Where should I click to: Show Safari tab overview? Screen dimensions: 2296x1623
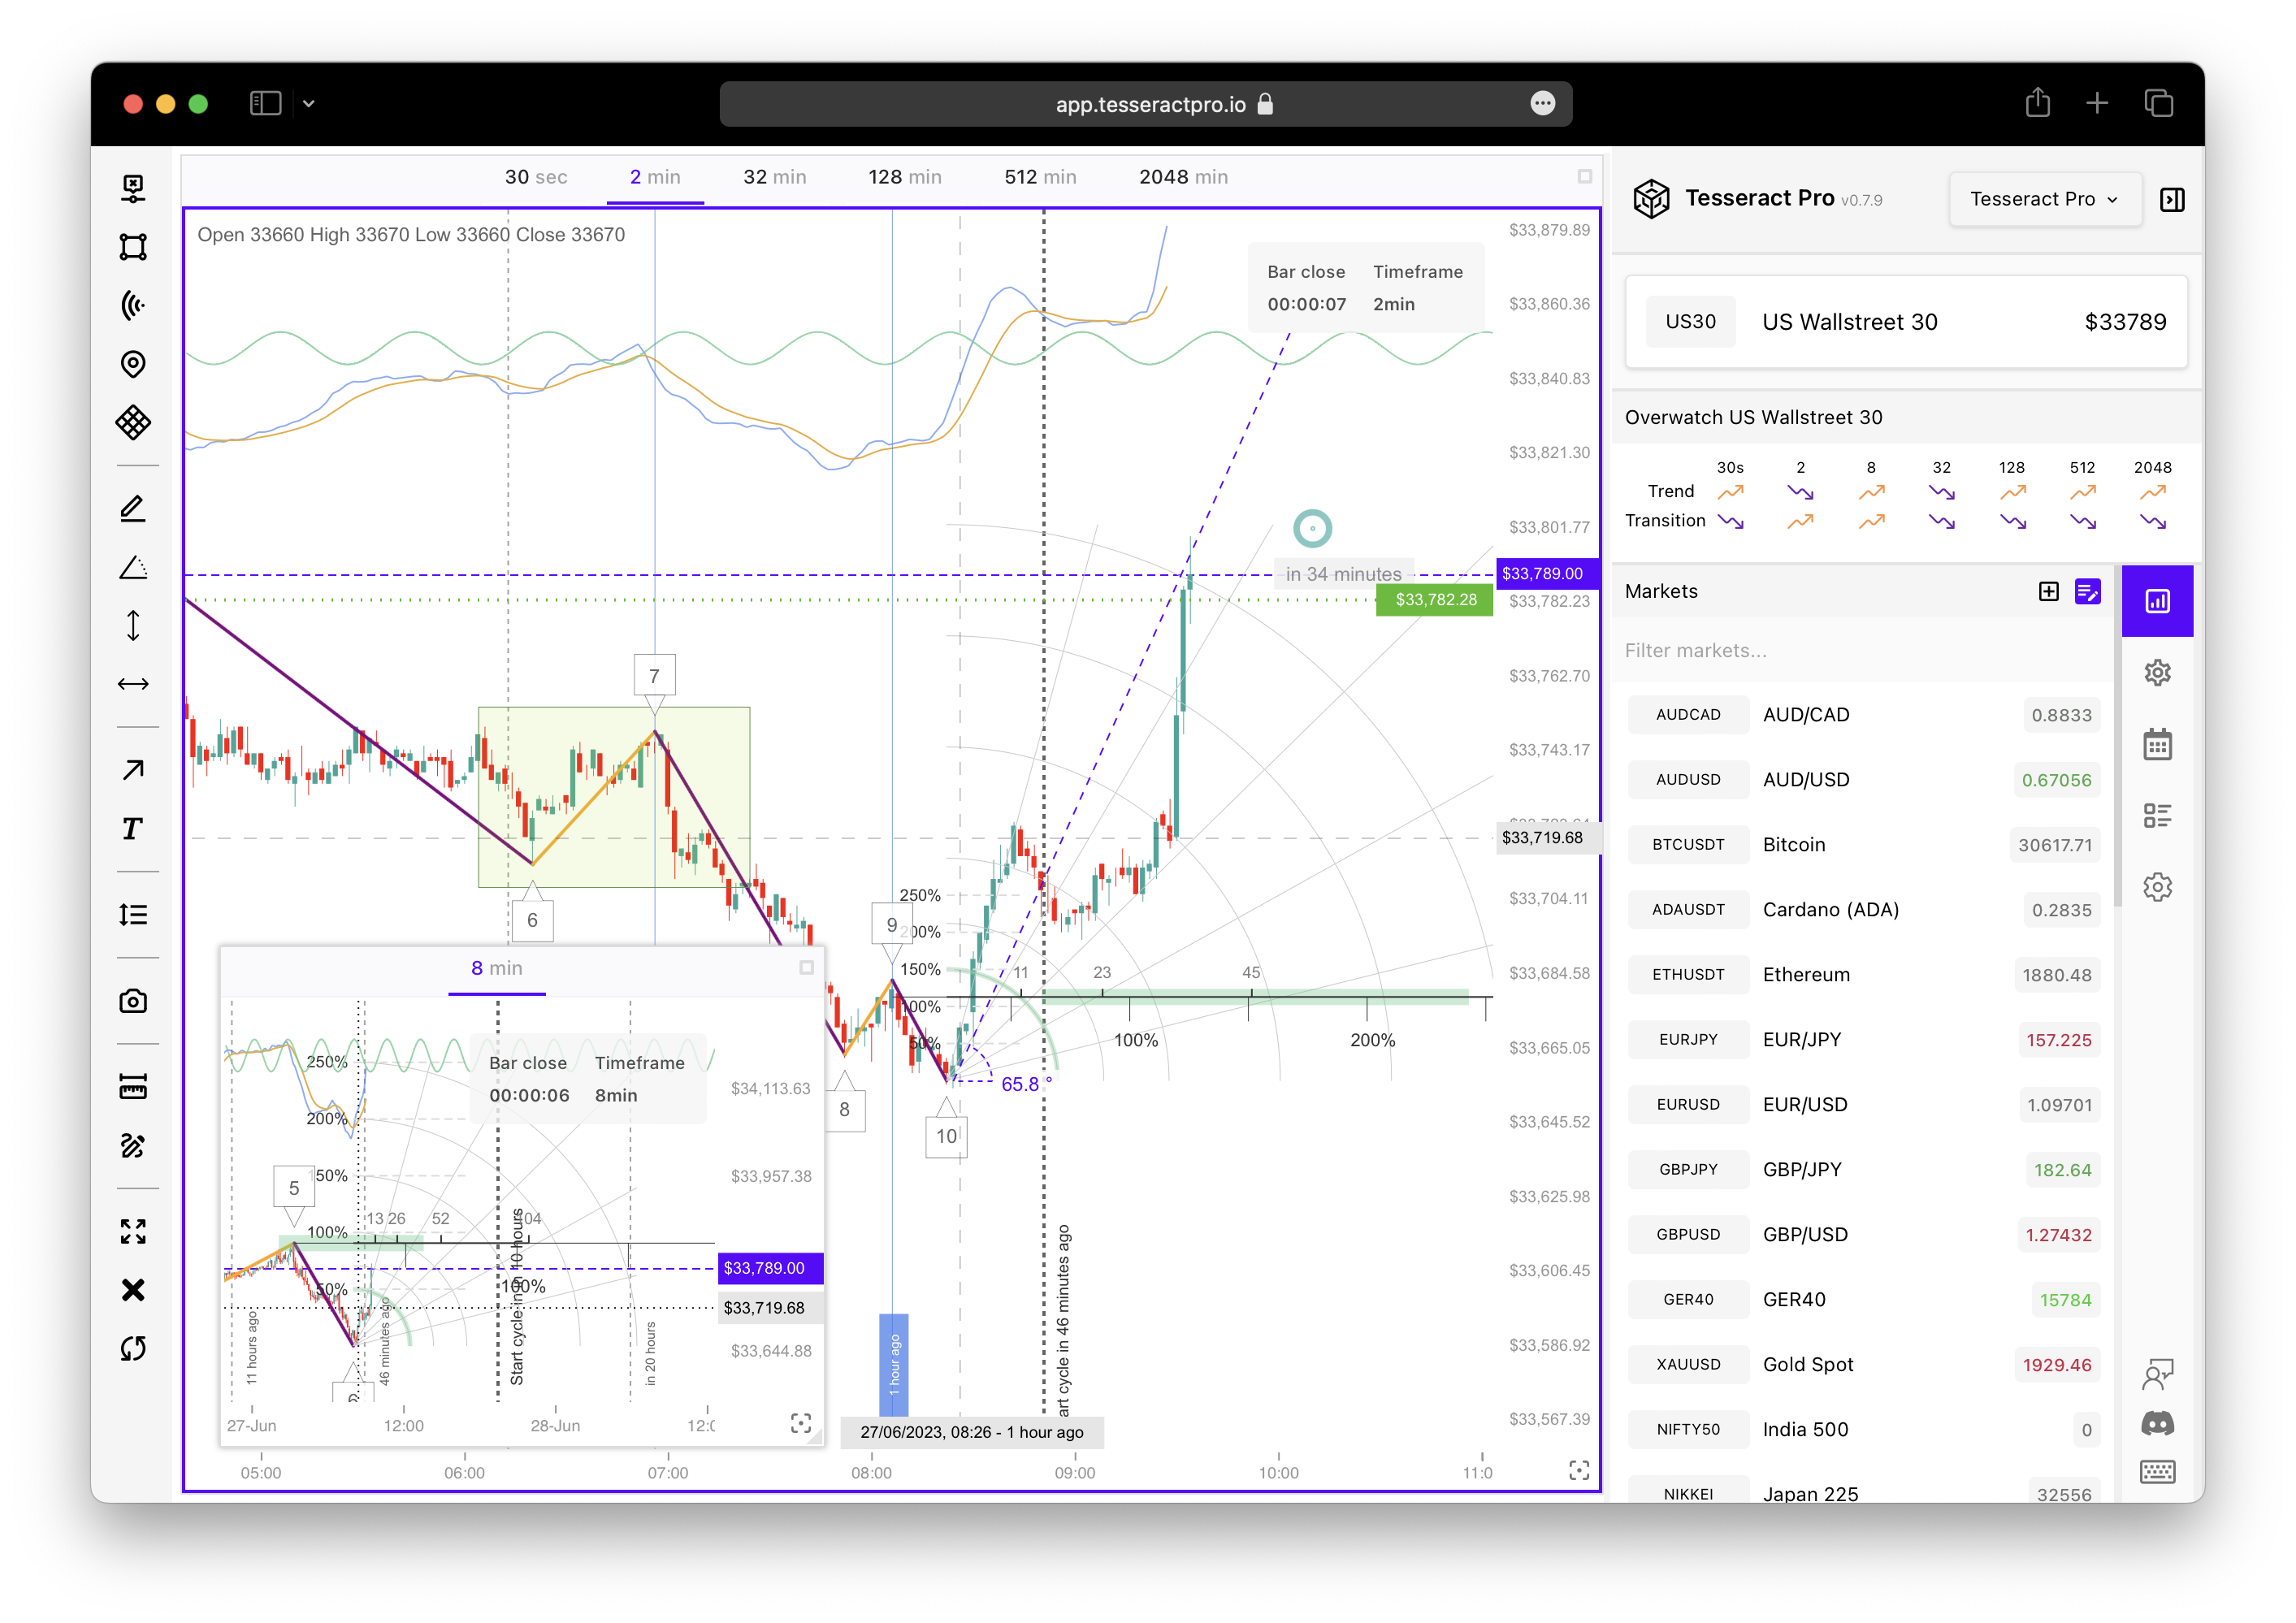pos(2159,103)
